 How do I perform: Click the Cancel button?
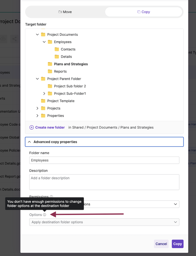click(x=161, y=244)
